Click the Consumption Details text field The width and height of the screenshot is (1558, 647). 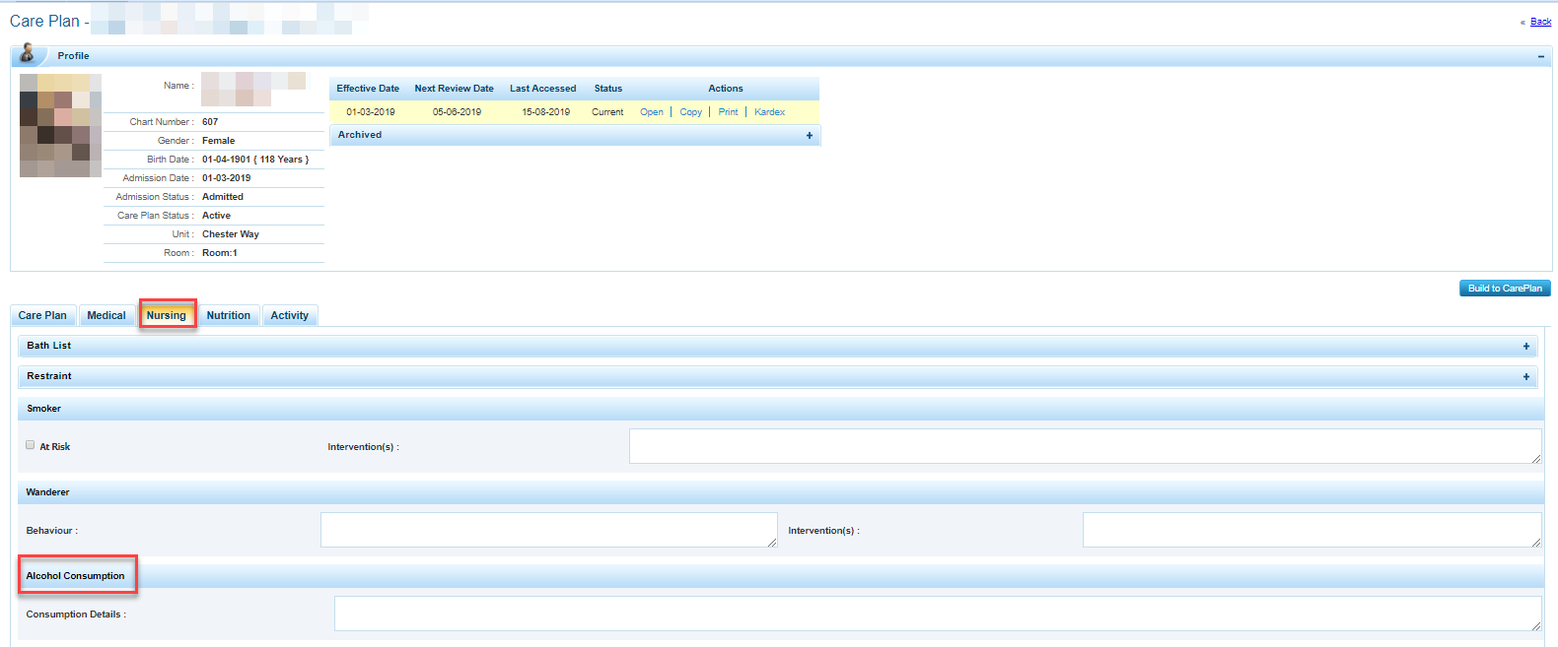937,614
